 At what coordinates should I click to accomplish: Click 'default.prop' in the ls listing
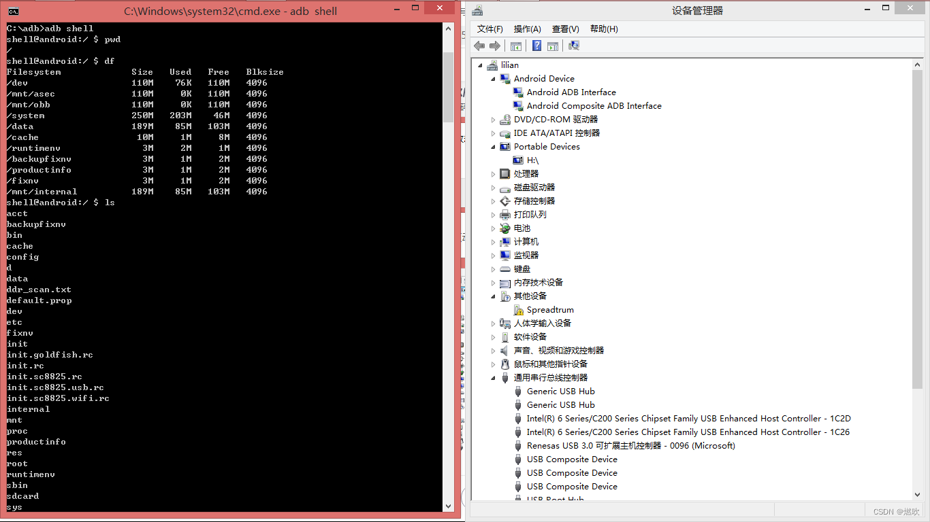click(39, 300)
